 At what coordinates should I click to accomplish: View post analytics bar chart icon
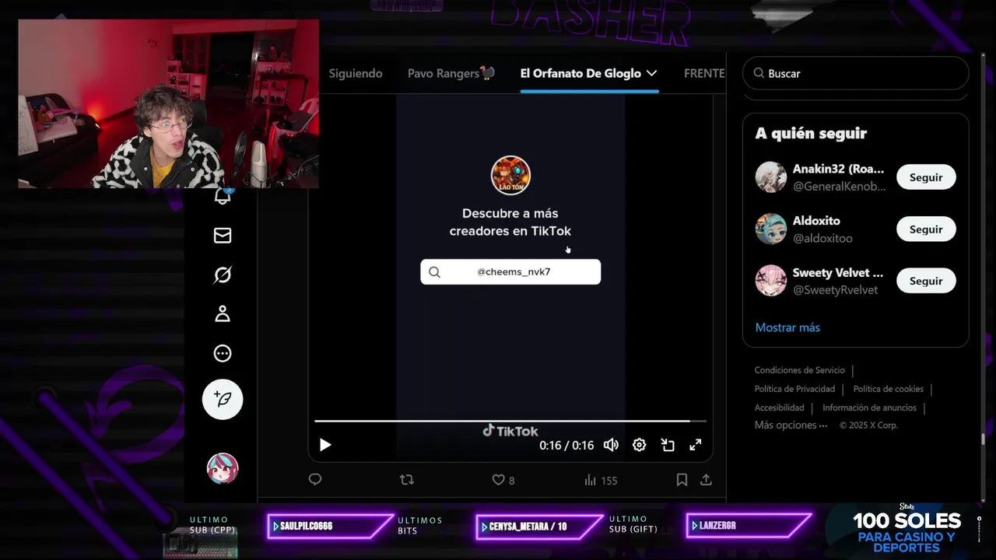coord(591,480)
